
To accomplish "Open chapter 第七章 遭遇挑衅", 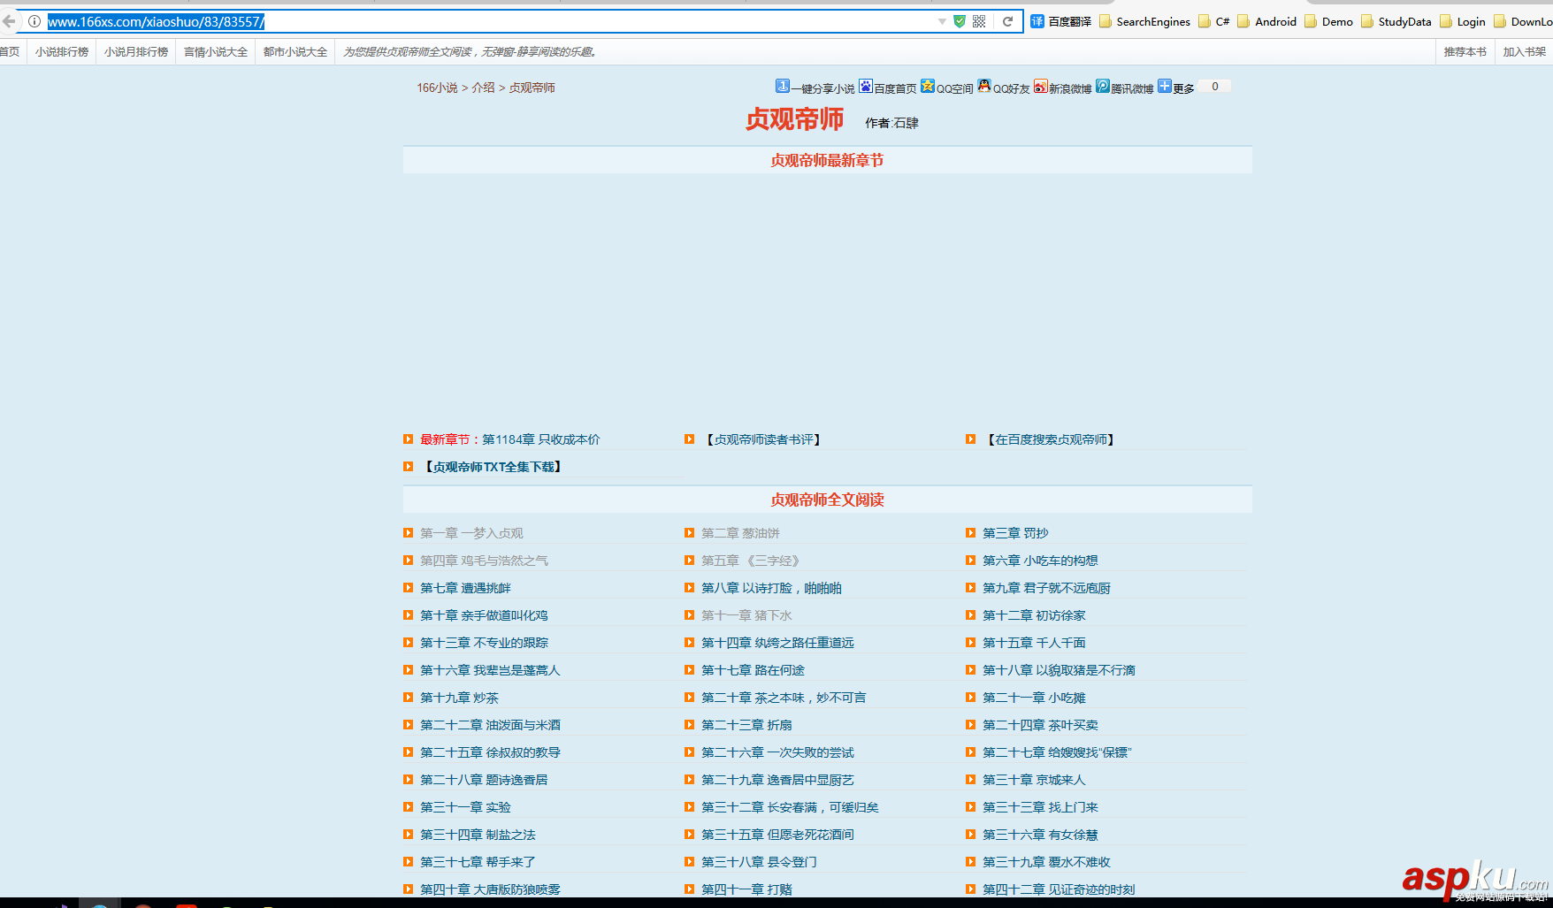I will [465, 588].
